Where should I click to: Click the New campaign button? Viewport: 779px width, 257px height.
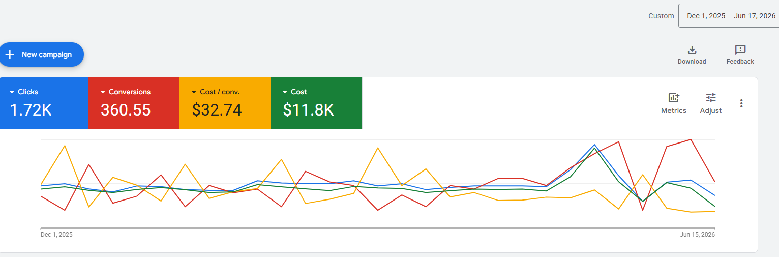[41, 54]
